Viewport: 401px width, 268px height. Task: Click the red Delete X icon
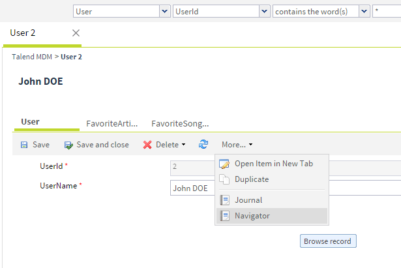[147, 145]
